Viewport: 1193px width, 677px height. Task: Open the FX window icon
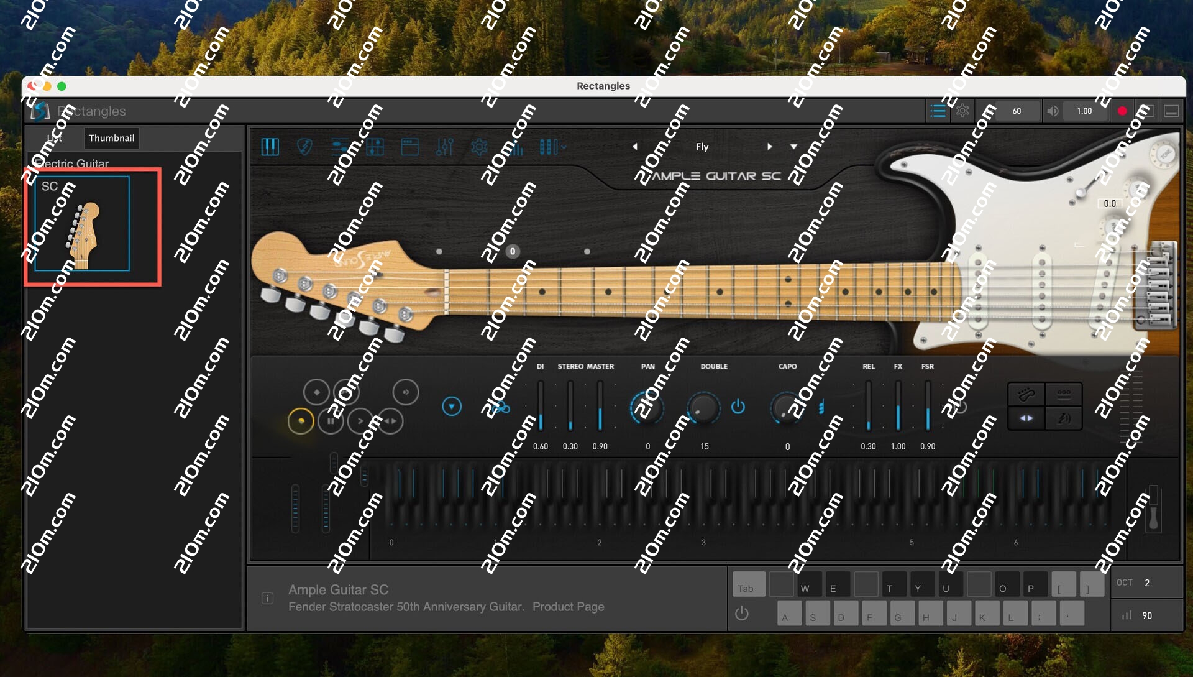pos(409,147)
